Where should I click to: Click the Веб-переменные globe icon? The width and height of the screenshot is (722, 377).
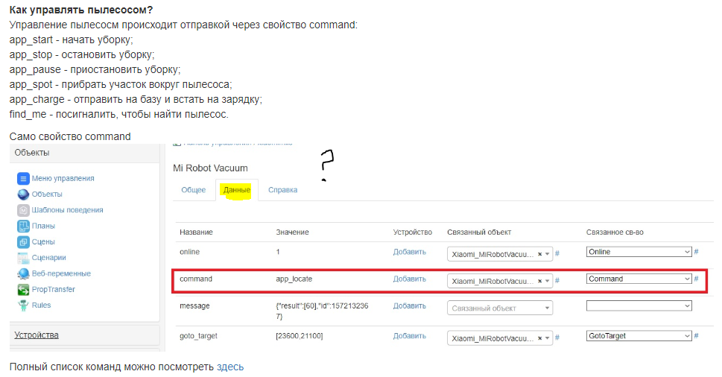23,273
